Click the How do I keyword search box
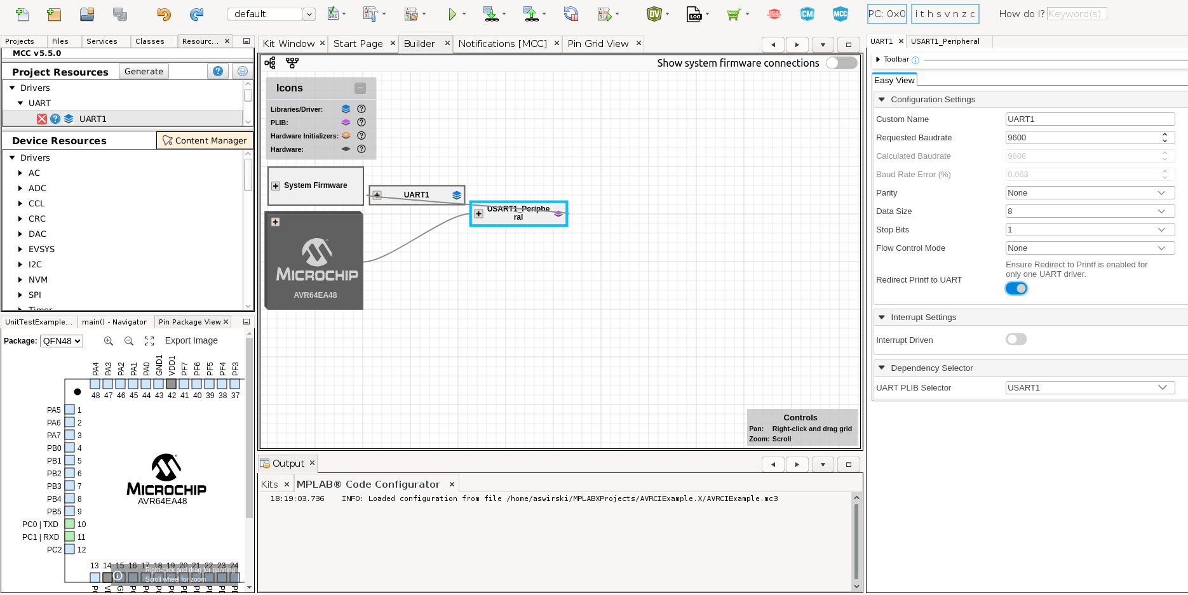1188x595 pixels. (x=1077, y=14)
